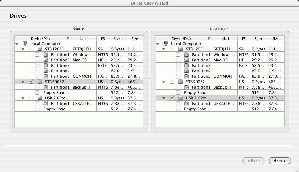Click Local Computer icon in Destination panel
Screen dimensions: 299x172
pyautogui.click(x=166, y=44)
